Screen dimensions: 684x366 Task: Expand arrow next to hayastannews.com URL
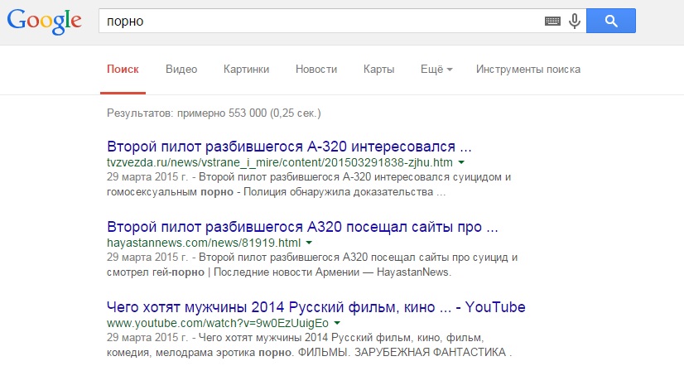(309, 243)
